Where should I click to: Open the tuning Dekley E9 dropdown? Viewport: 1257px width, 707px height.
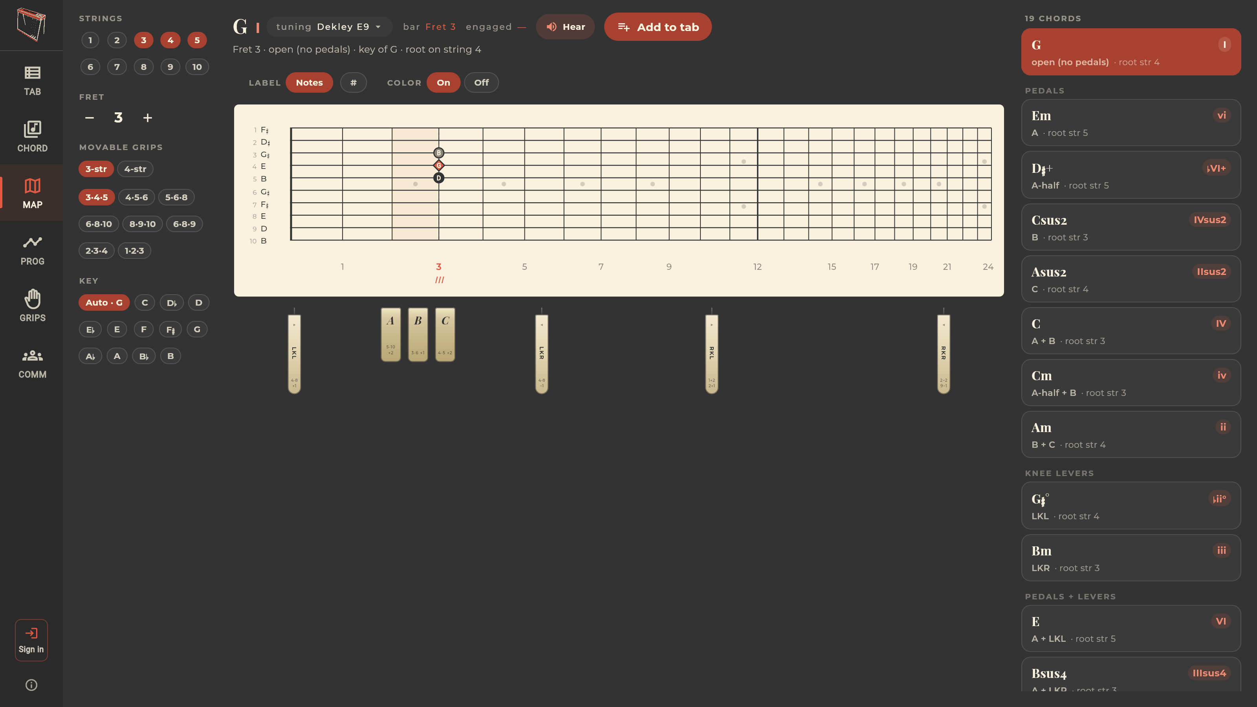click(330, 27)
